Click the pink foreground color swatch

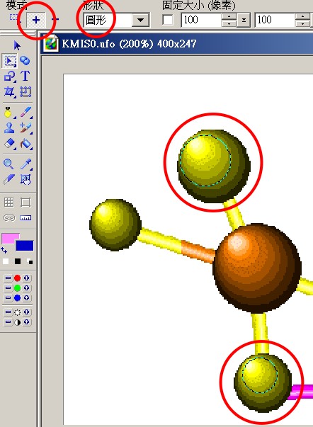coord(10,238)
